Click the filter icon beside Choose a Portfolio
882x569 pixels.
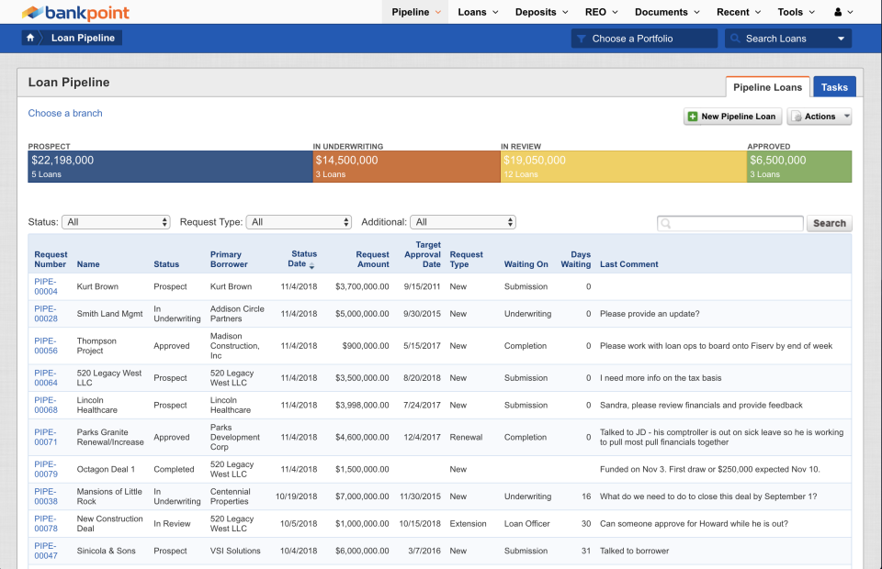(582, 38)
